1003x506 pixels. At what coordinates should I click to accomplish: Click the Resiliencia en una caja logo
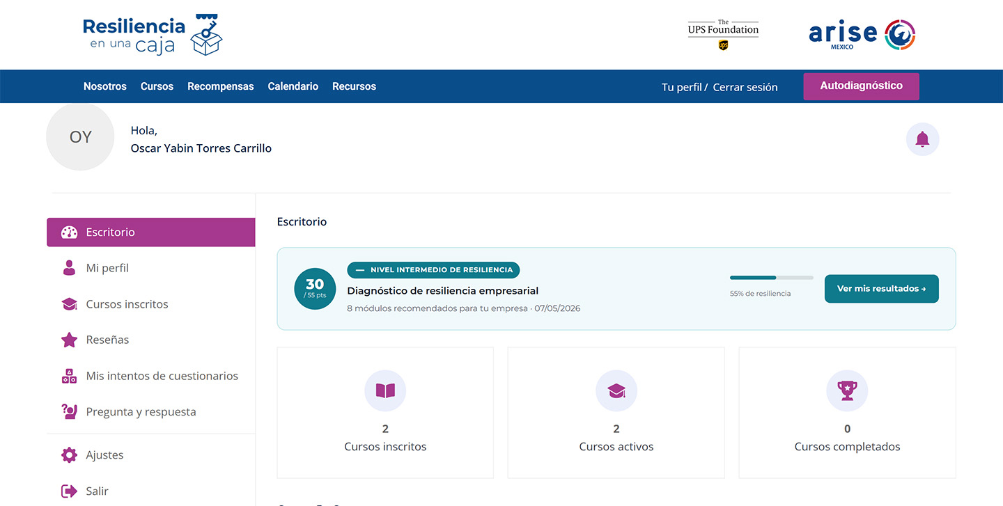pyautogui.click(x=152, y=35)
